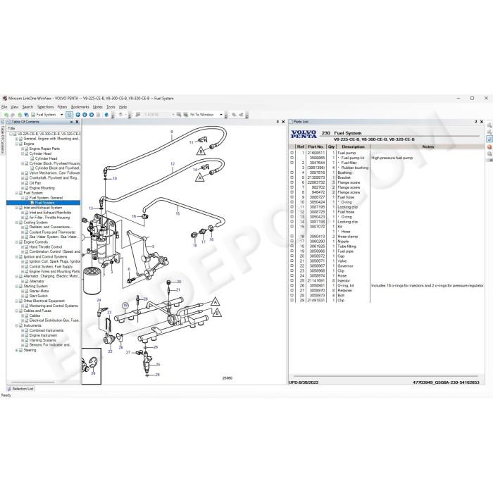Click the top icon in right sidebar strip
493x493 pixels.
pyautogui.click(x=489, y=125)
